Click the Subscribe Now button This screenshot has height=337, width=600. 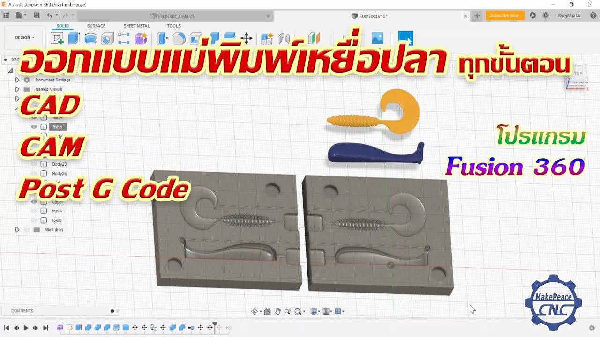pos(504,15)
